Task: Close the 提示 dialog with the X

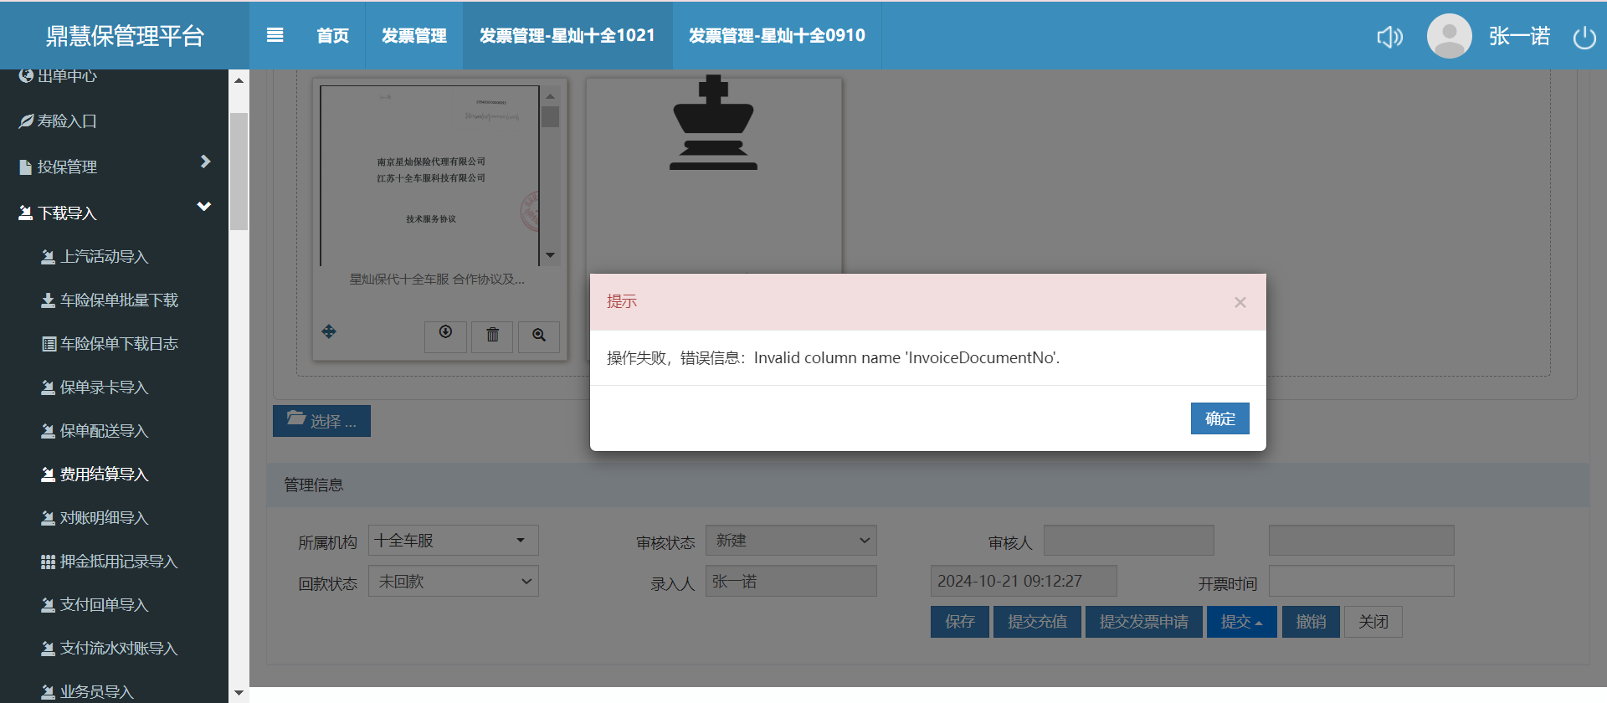Action: pyautogui.click(x=1240, y=302)
